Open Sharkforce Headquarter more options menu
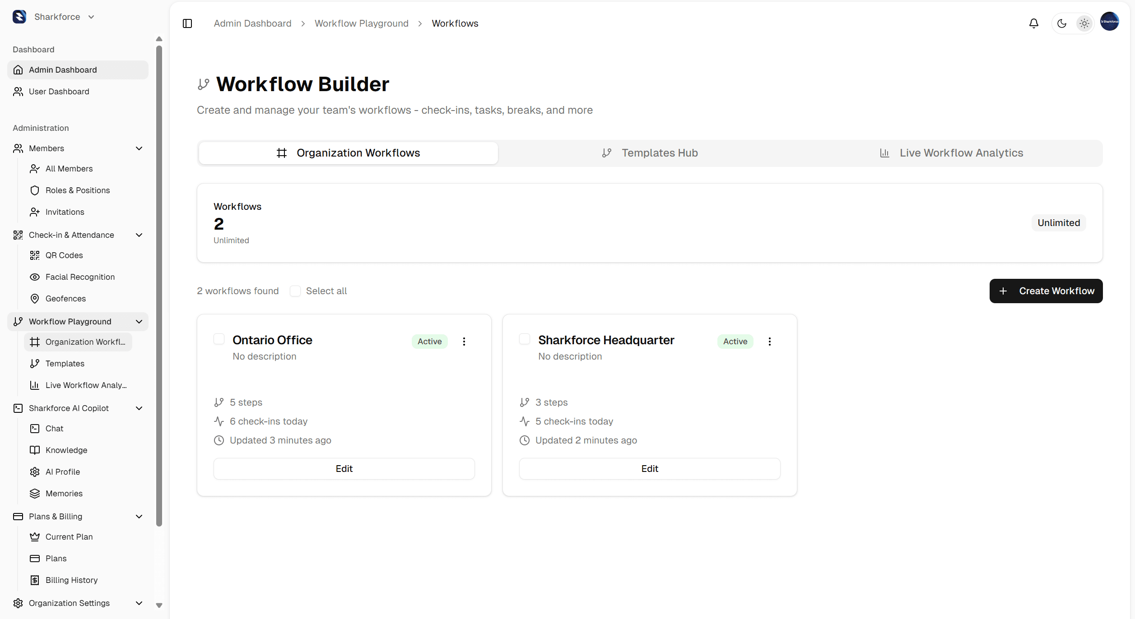 (x=769, y=342)
